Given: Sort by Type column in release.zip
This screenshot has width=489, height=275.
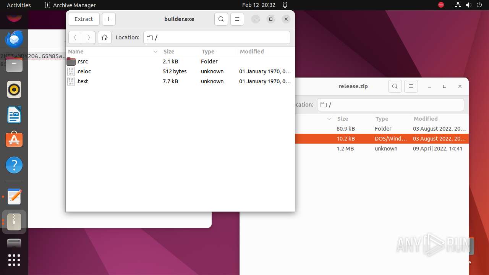Looking at the screenshot, I should pos(382,119).
